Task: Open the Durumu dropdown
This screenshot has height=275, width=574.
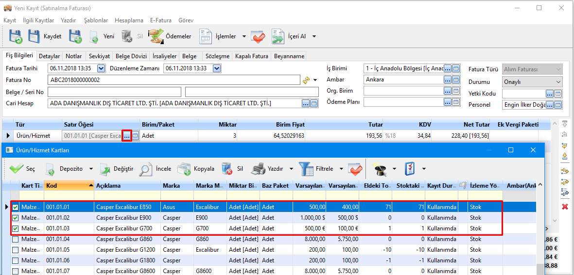Action: pyautogui.click(x=558, y=82)
